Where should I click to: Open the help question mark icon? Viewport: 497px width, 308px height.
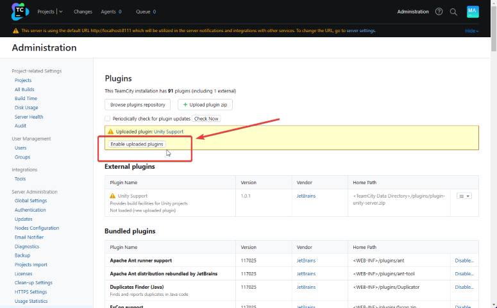439,12
